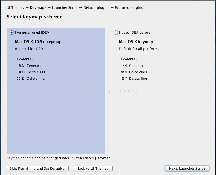Click the ⌘O Go to class example

pyautogui.click(x=32, y=72)
